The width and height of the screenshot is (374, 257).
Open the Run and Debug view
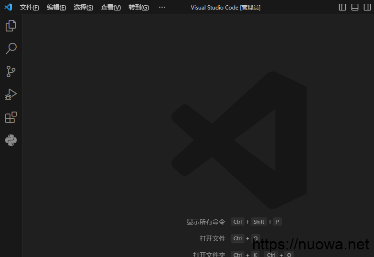11,94
